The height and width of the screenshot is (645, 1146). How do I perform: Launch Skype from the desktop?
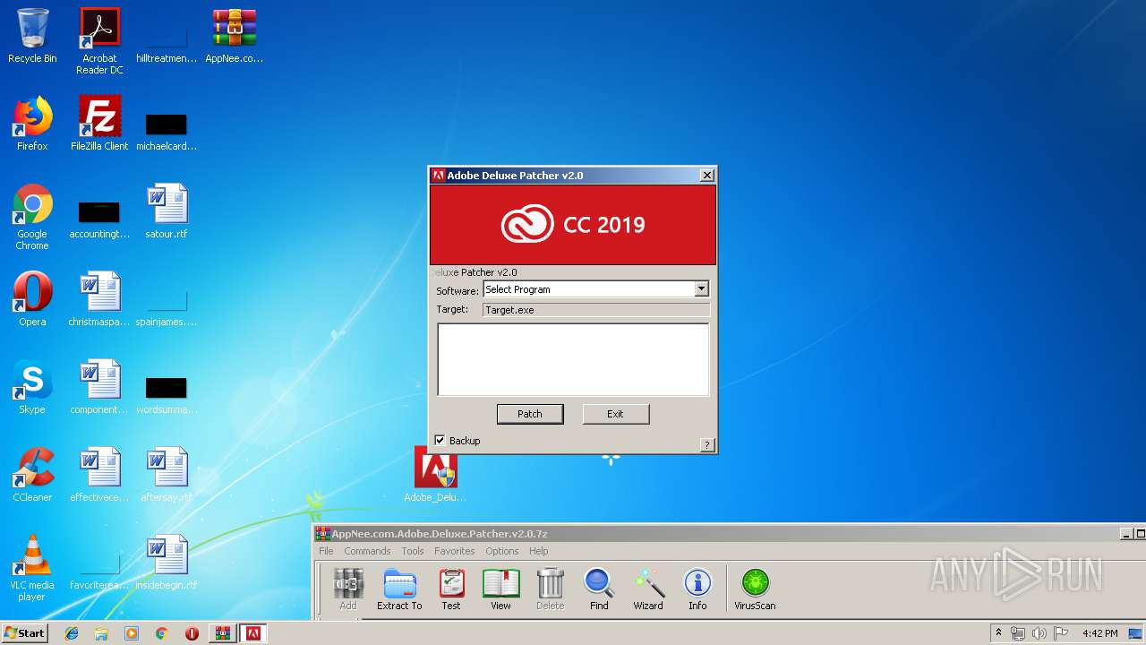(x=32, y=387)
